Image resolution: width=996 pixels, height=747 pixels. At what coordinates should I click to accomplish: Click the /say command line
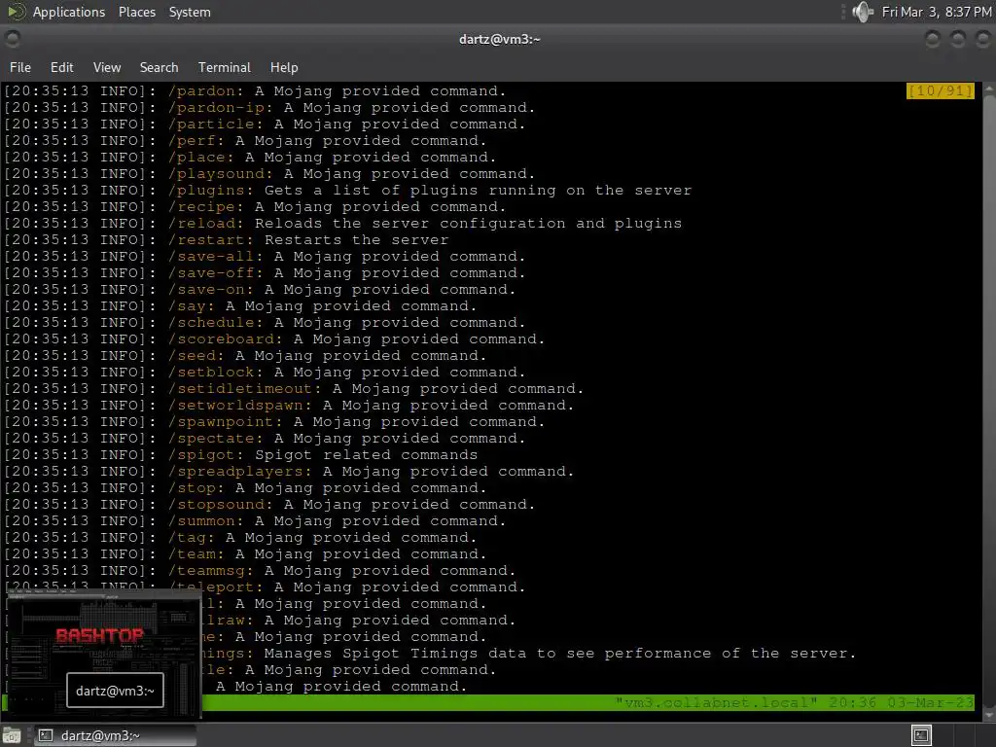tap(241, 305)
